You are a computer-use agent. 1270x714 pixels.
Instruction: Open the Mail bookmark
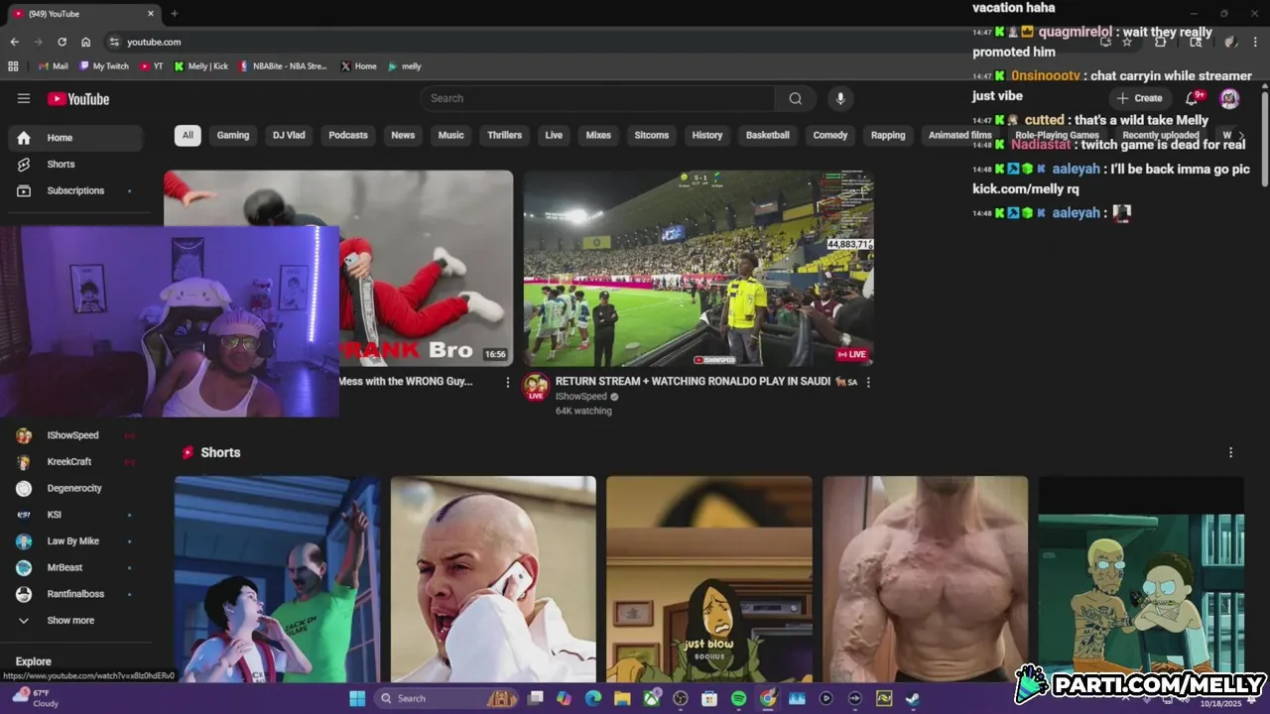click(53, 66)
